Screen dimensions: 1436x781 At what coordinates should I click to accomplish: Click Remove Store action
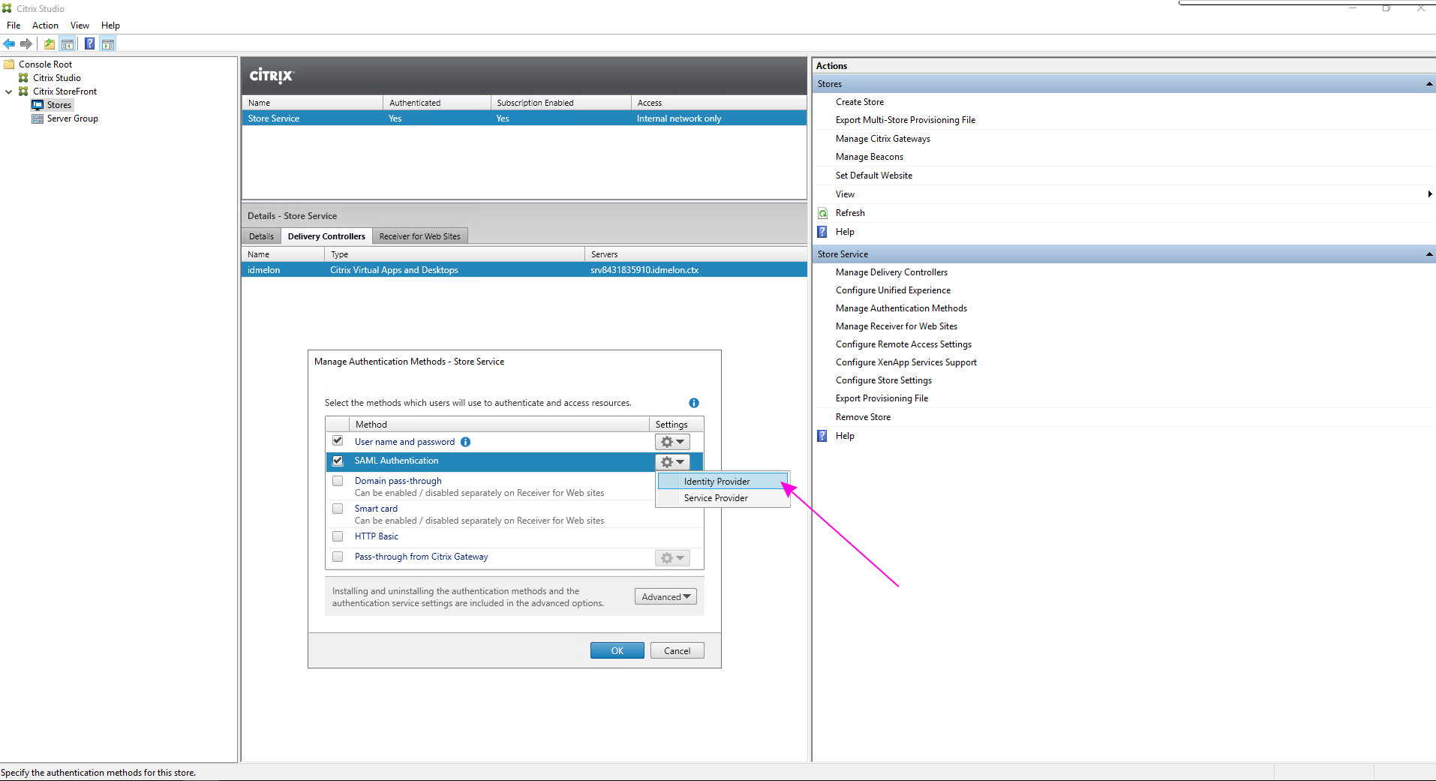coord(863,417)
